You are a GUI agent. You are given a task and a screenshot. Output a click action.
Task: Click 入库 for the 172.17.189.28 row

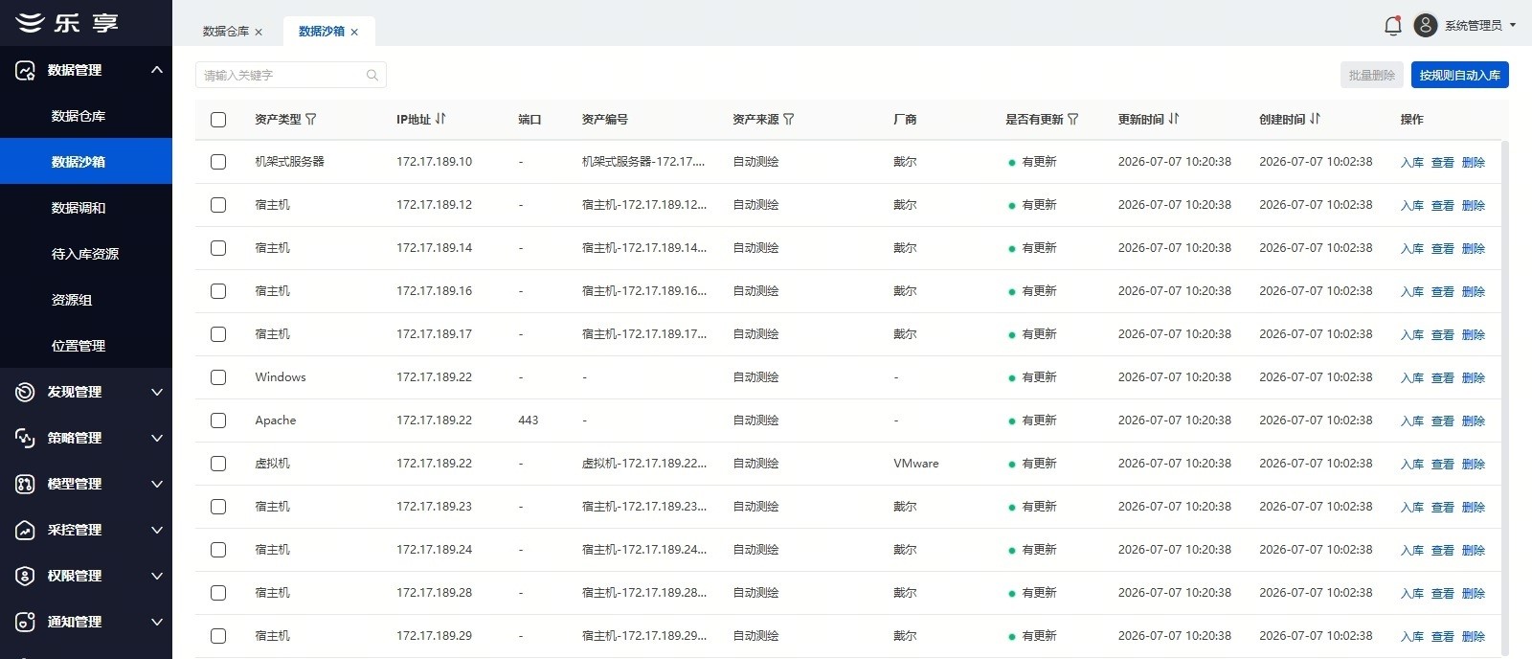pos(1411,594)
